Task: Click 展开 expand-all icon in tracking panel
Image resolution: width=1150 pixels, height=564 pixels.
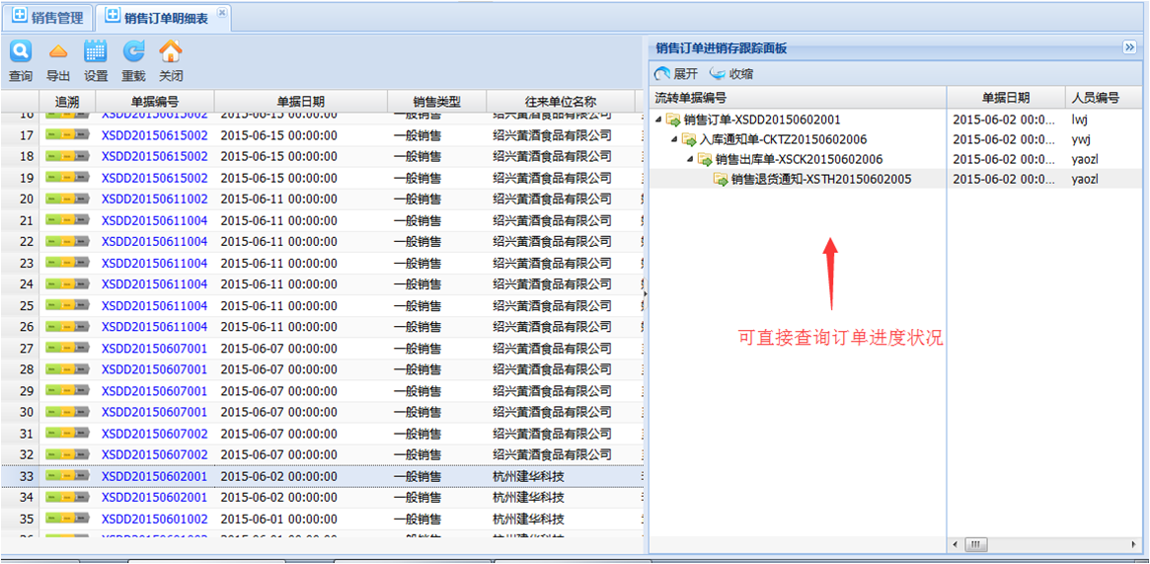Action: click(x=662, y=74)
